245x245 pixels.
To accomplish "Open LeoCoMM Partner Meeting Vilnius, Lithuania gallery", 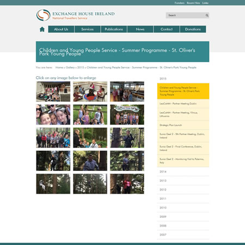I will click(x=183, y=114).
